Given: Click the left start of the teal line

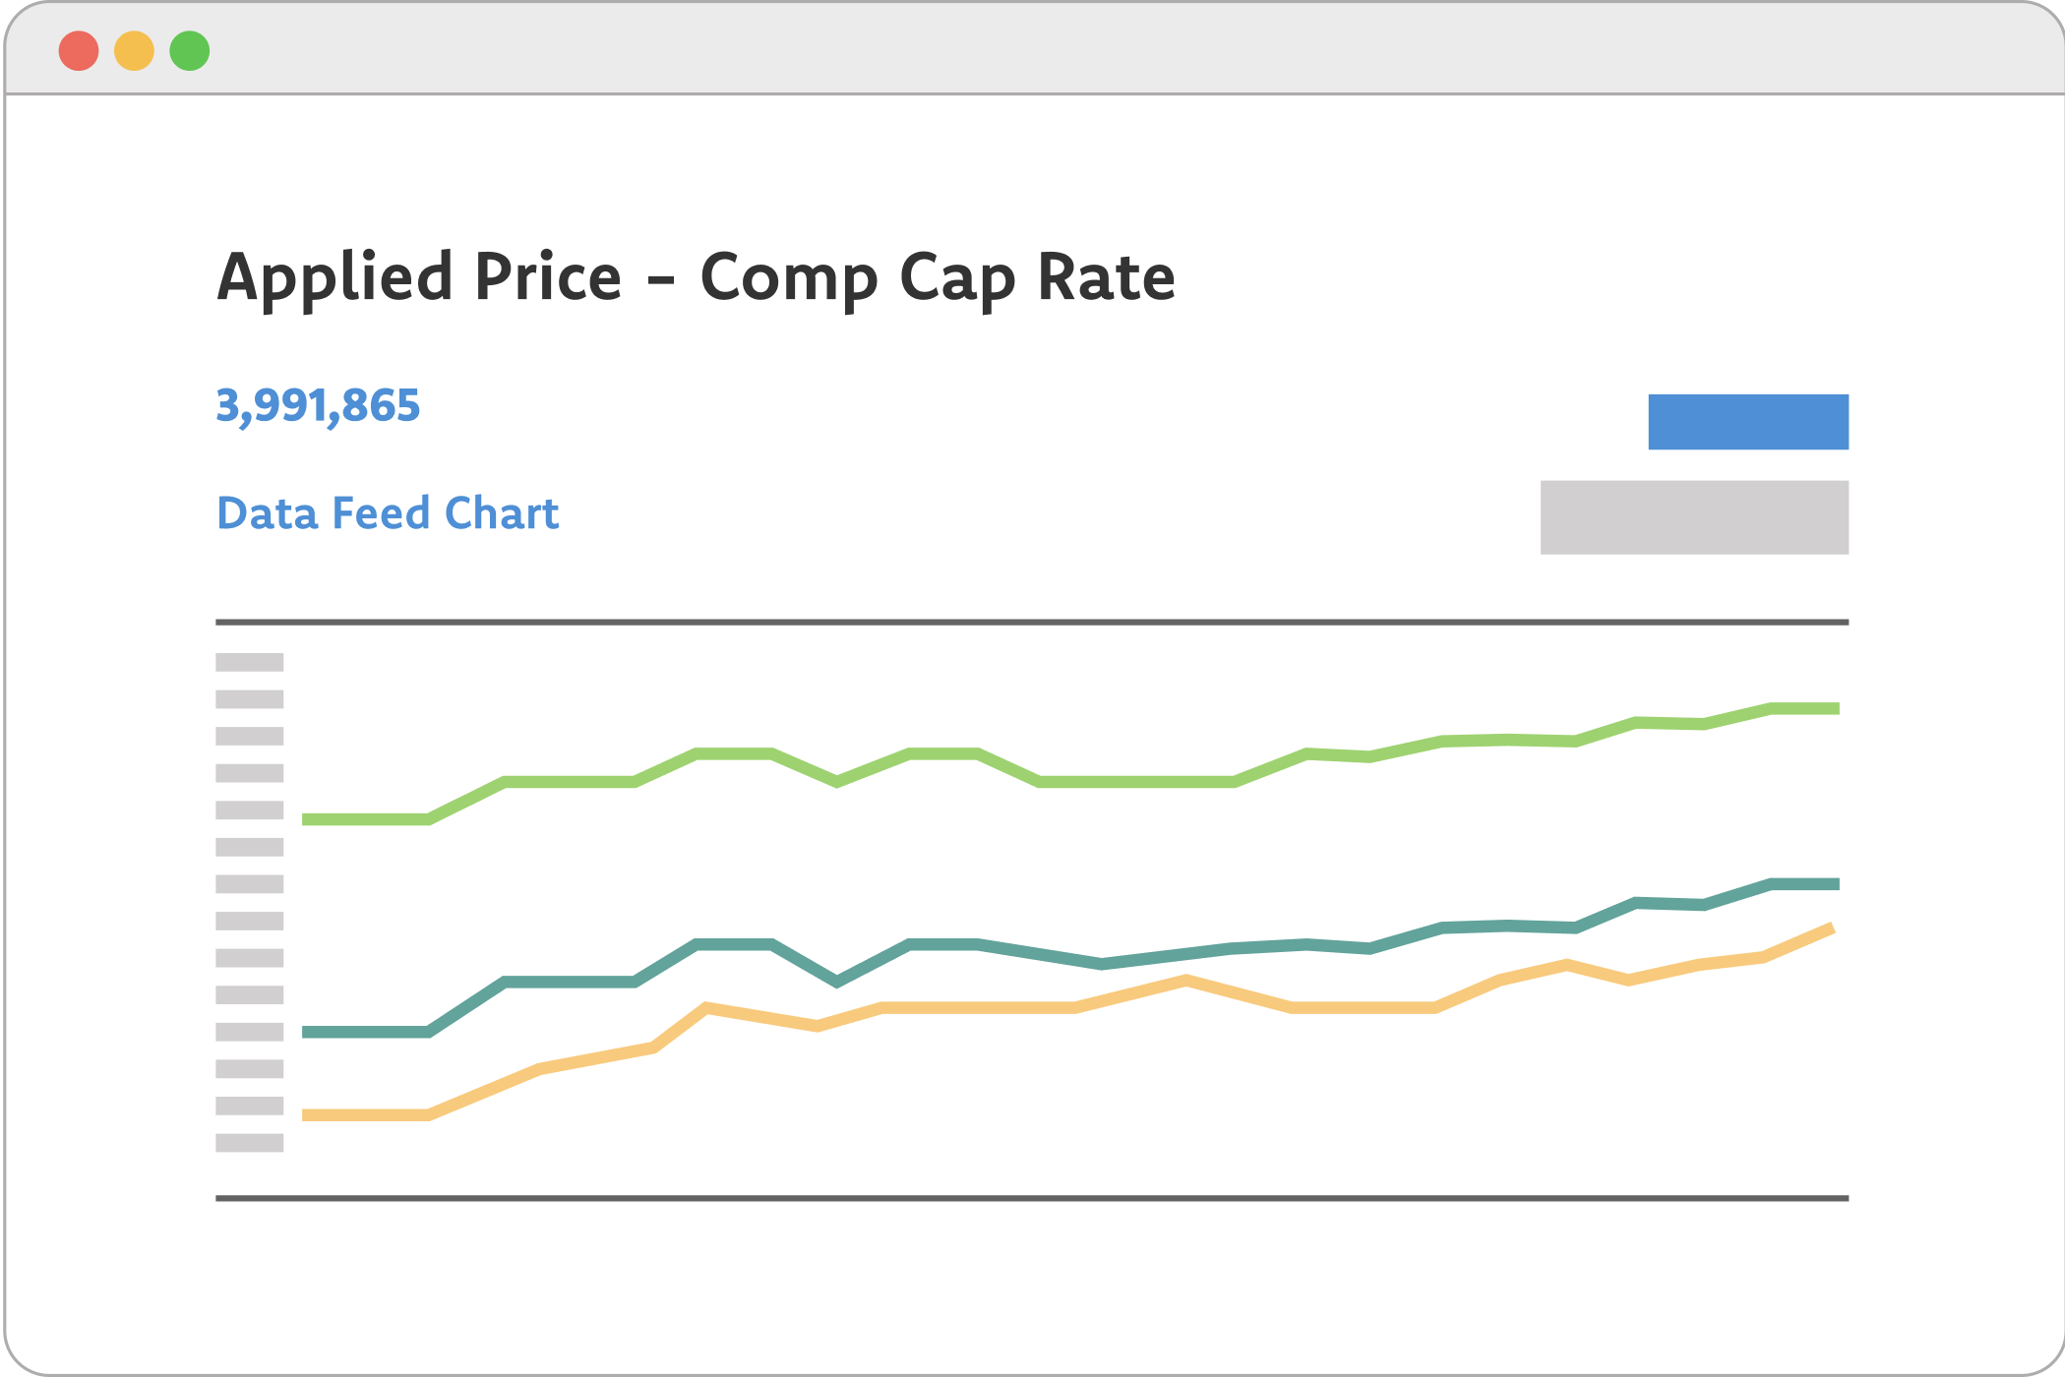Looking at the screenshot, I should [307, 1032].
